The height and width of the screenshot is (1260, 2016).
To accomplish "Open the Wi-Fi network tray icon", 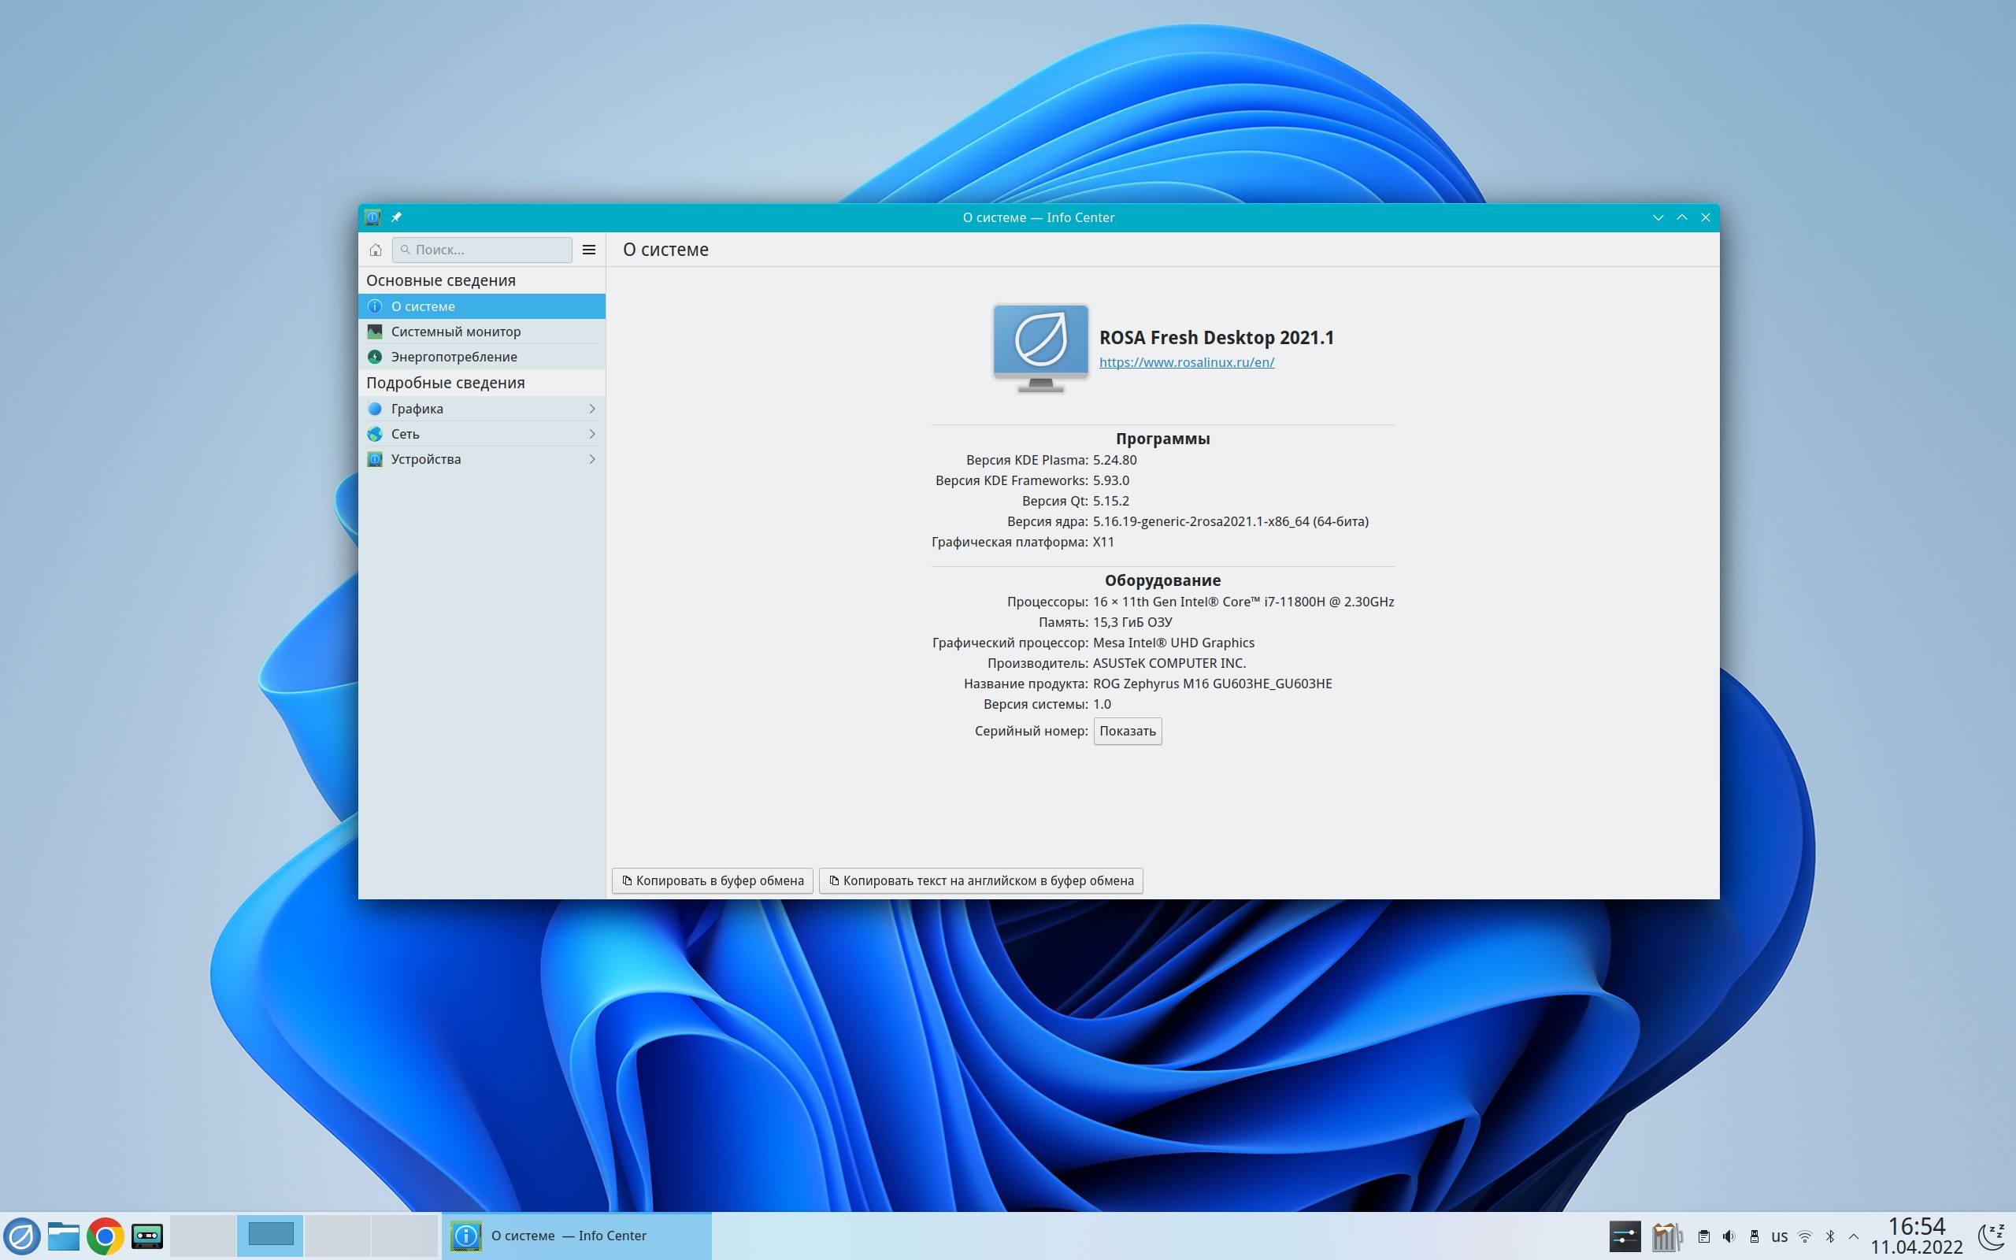I will tap(1804, 1236).
